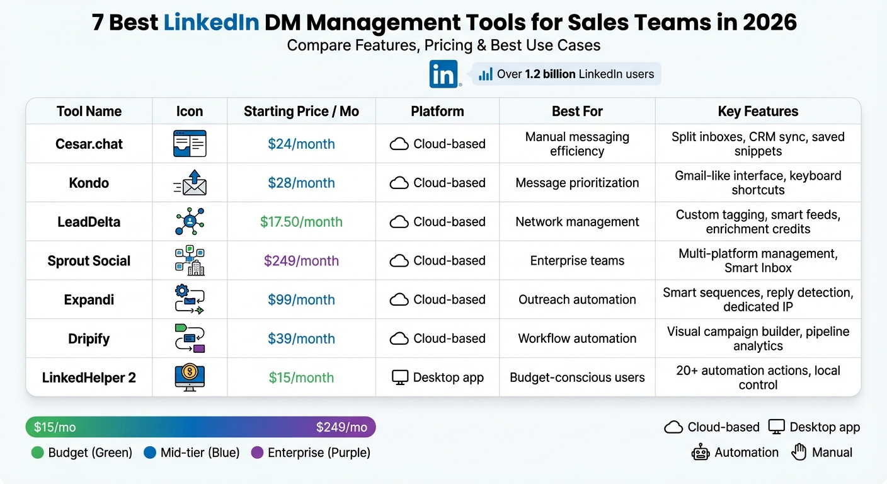Screen dimensions: 887x484
Task: Click the Expandi gear automation icon
Action: [x=190, y=299]
